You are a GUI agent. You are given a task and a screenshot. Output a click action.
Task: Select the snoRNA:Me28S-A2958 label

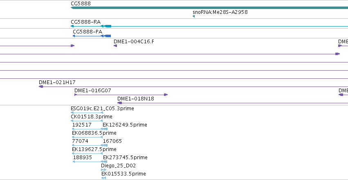(x=220, y=12)
